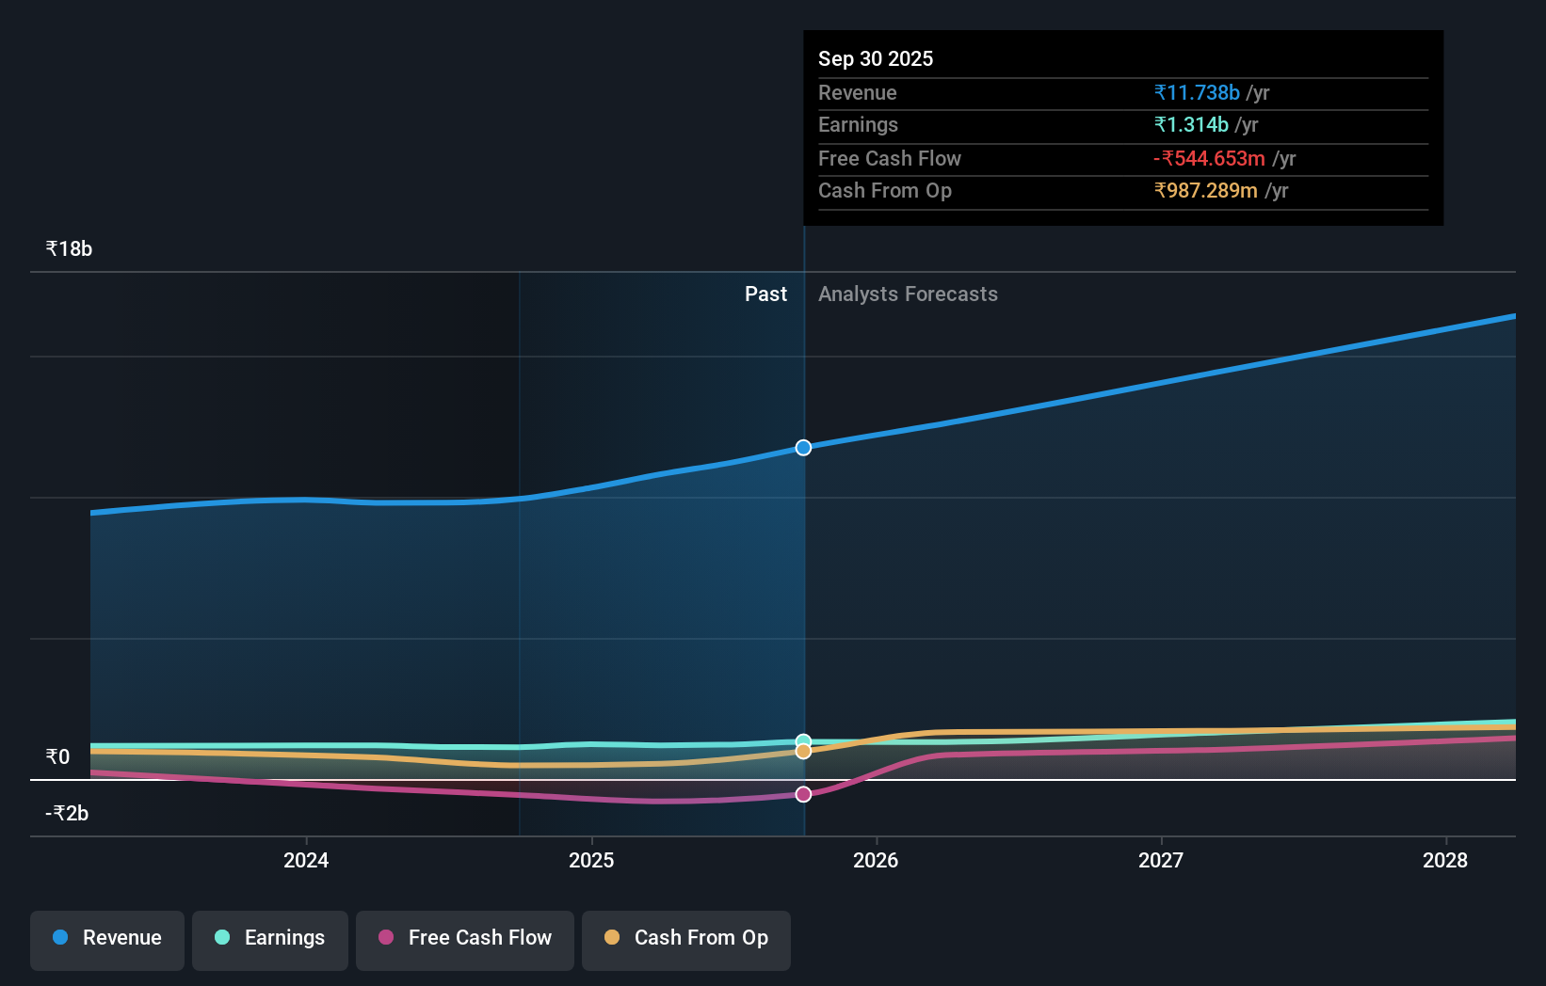Select the highlighted Earnings data point marker
This screenshot has width=1546, height=986.
tap(803, 739)
